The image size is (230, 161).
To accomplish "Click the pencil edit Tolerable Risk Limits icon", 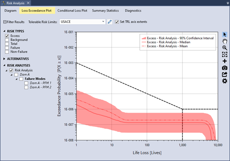I will pos(110,22).
